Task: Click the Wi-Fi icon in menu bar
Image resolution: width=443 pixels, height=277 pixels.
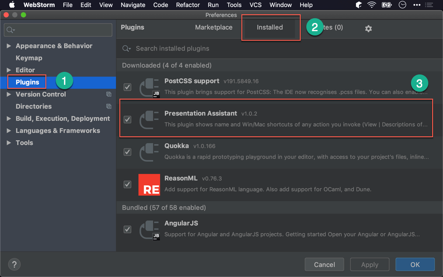Action: (x=371, y=5)
